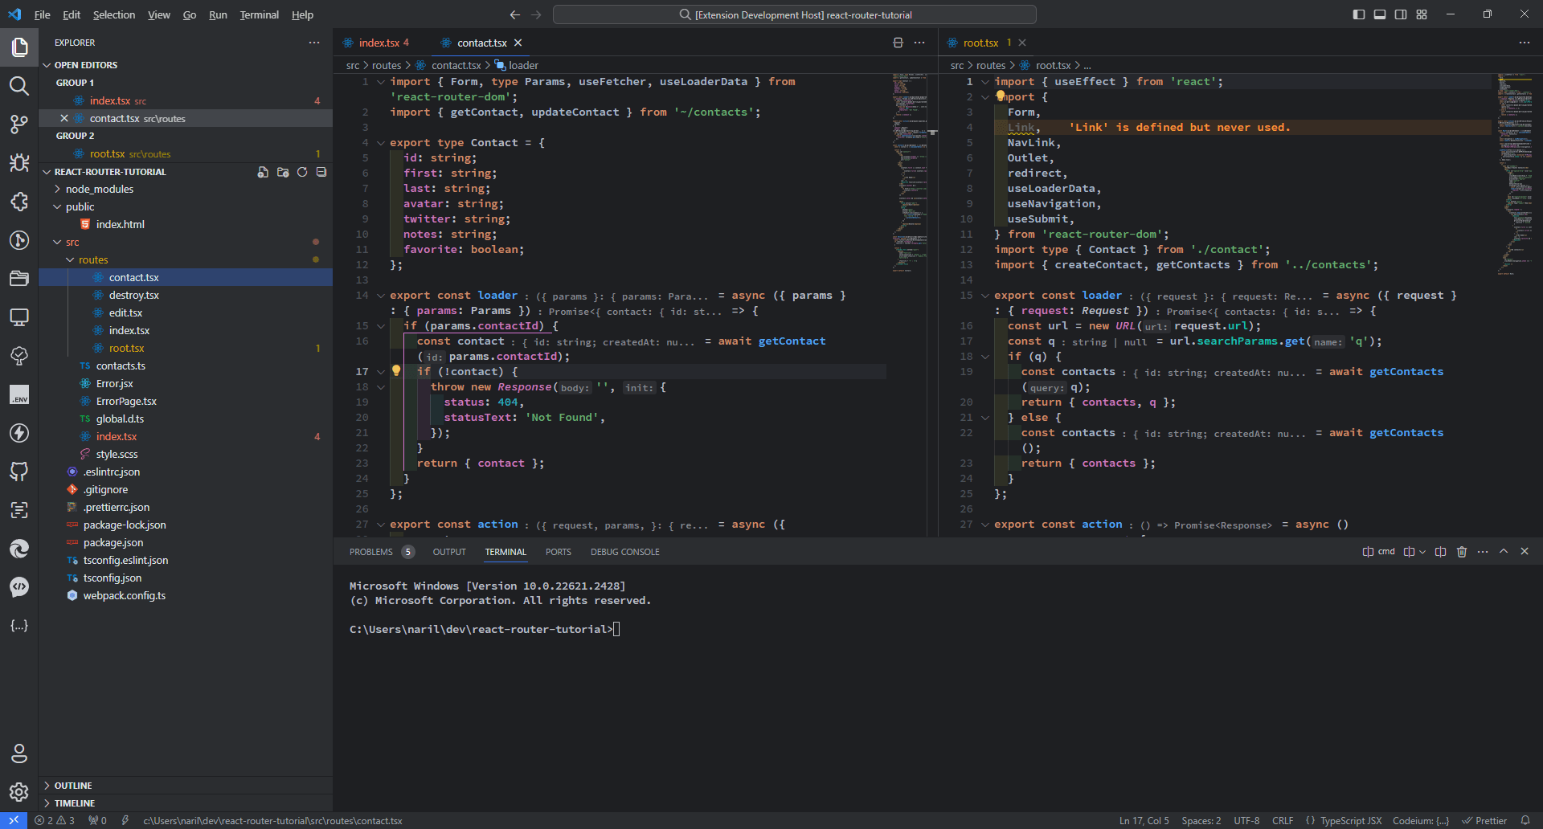1543x829 pixels.
Task: Collapse the routes folder in Explorer
Action: click(72, 259)
